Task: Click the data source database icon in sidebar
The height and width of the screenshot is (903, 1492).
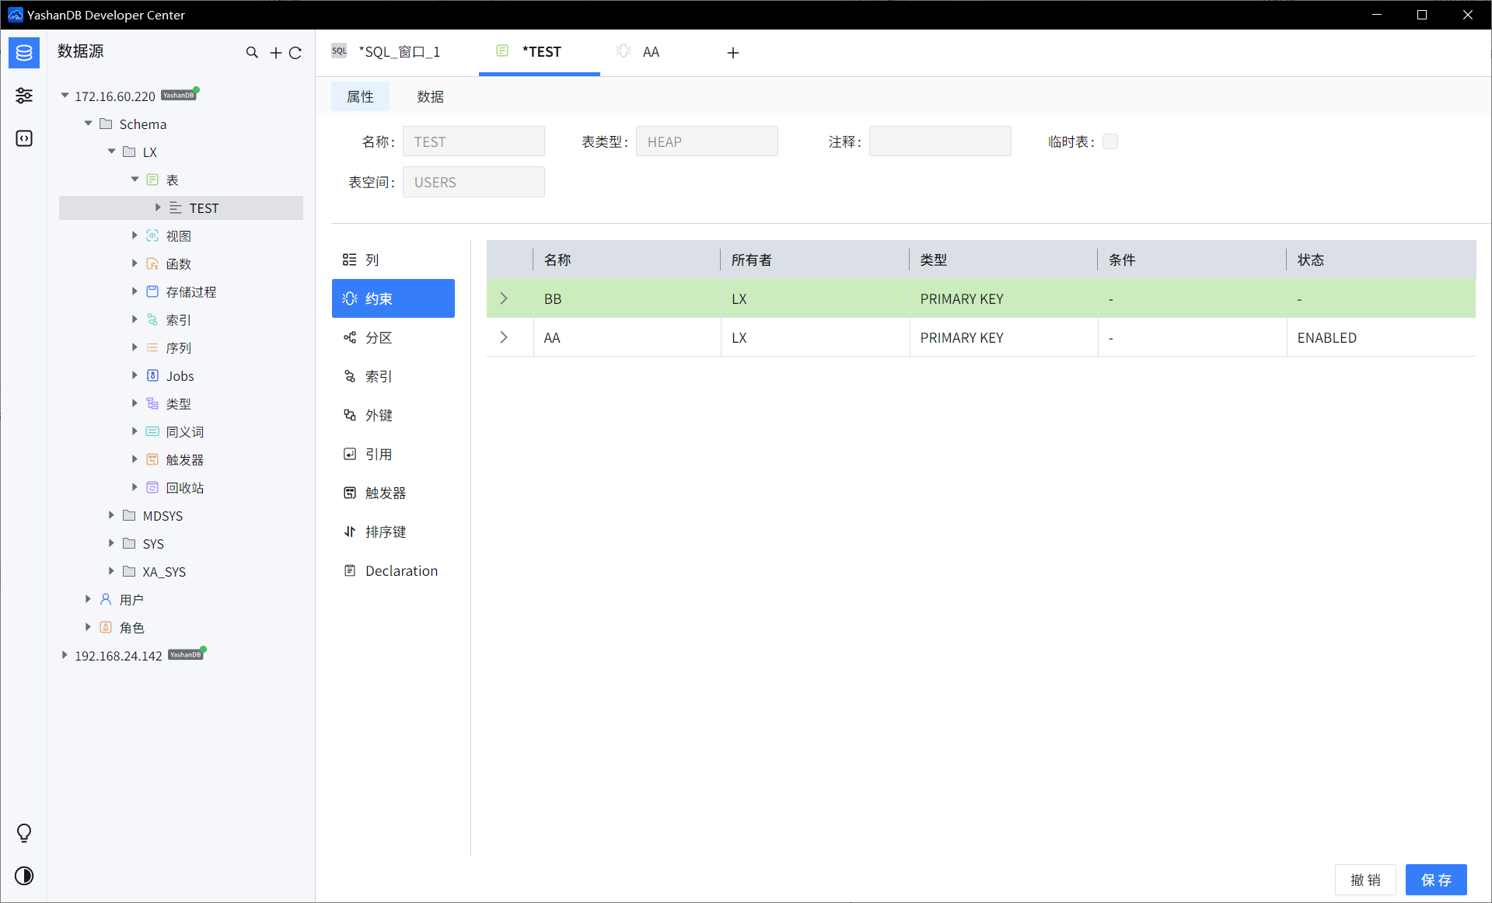Action: (x=24, y=53)
